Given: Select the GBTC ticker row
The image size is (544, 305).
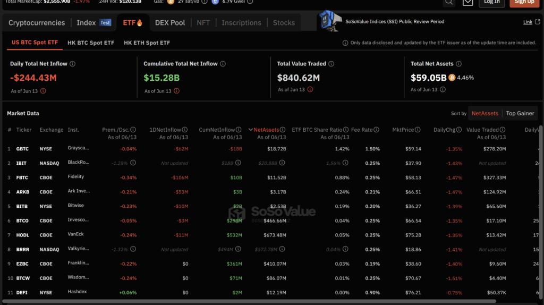Looking at the screenshot, I should pyautogui.click(x=24, y=149).
